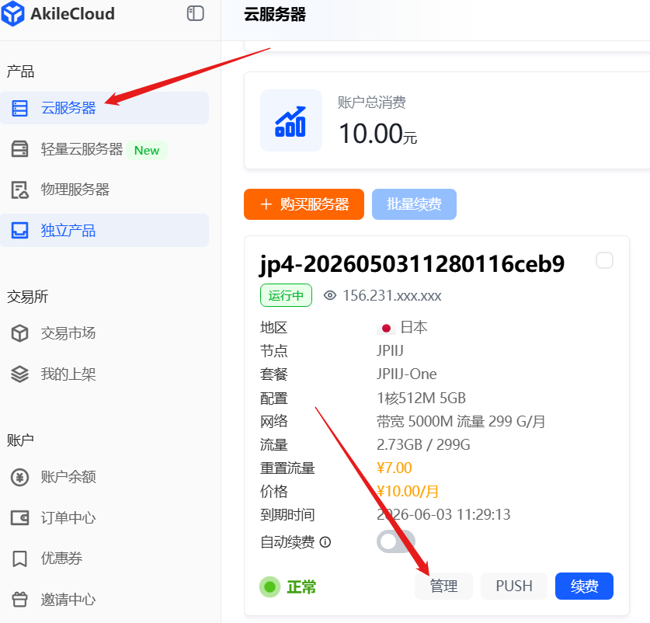Screen dimensions: 650x623
Task: Click the 交易市场 cube icon
Action: (x=19, y=333)
